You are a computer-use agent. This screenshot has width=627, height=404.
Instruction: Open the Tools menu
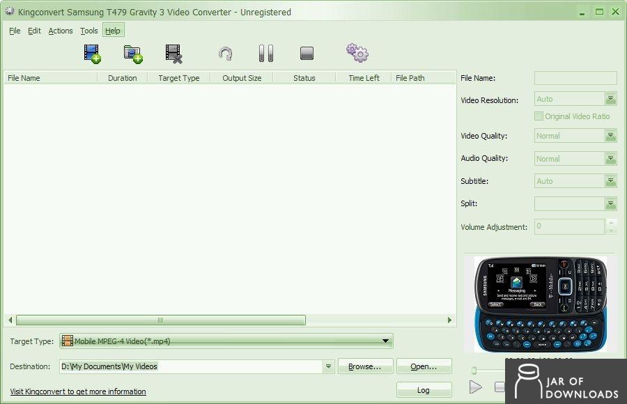[88, 31]
